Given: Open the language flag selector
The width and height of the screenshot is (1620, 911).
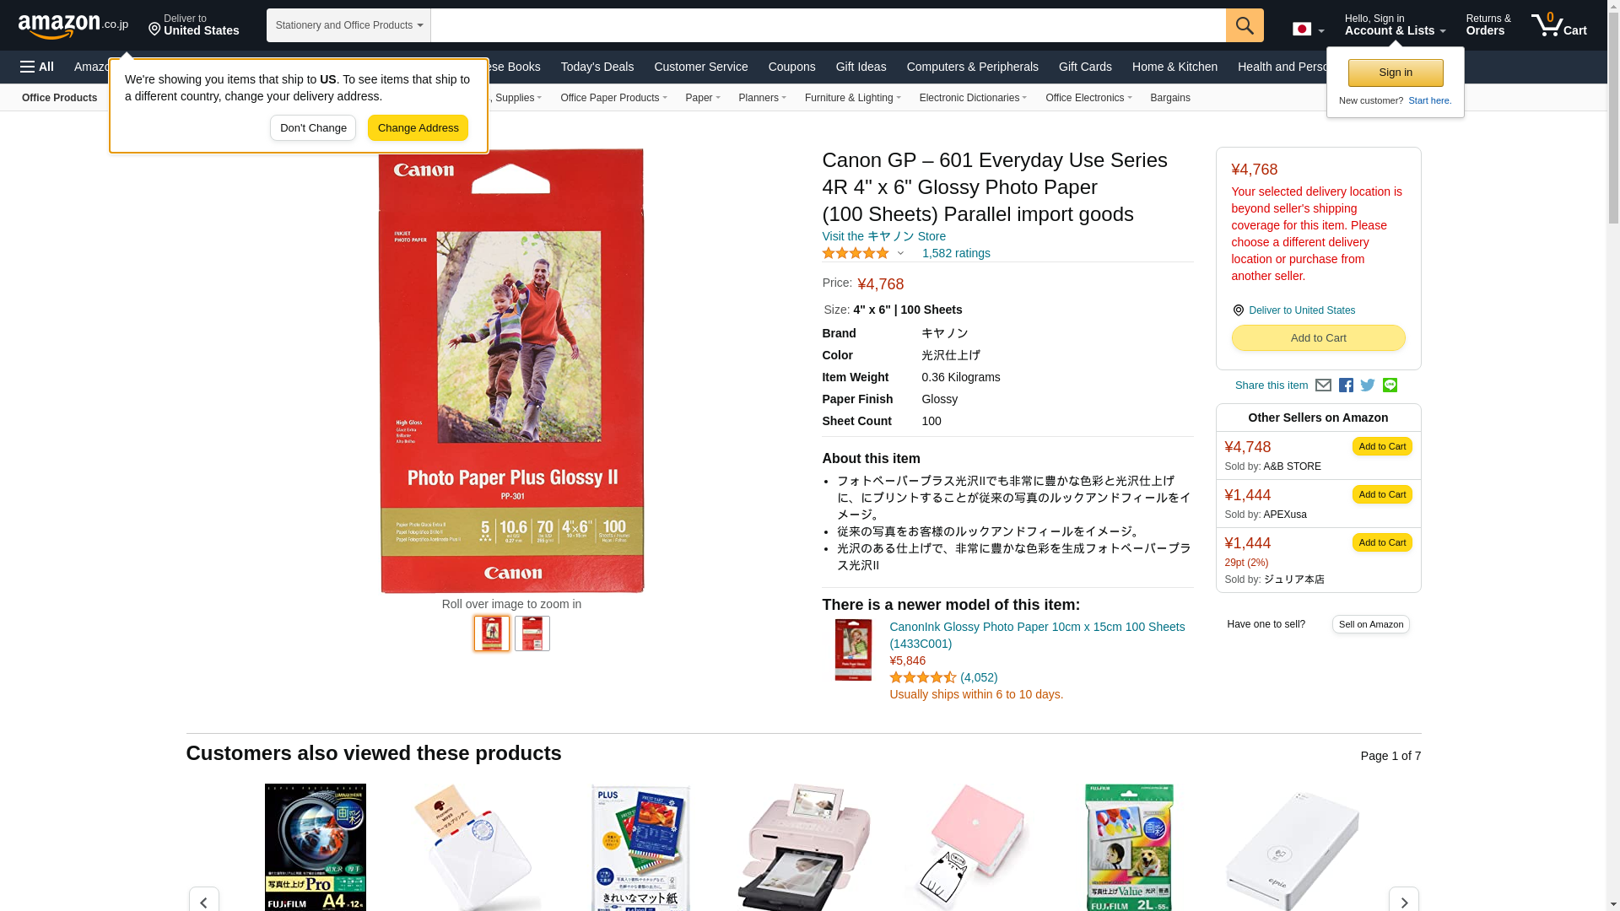Looking at the screenshot, I should click(1308, 30).
